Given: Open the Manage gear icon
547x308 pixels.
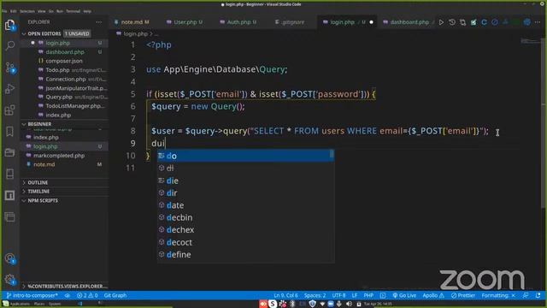Looking at the screenshot, I should tap(9, 280).
